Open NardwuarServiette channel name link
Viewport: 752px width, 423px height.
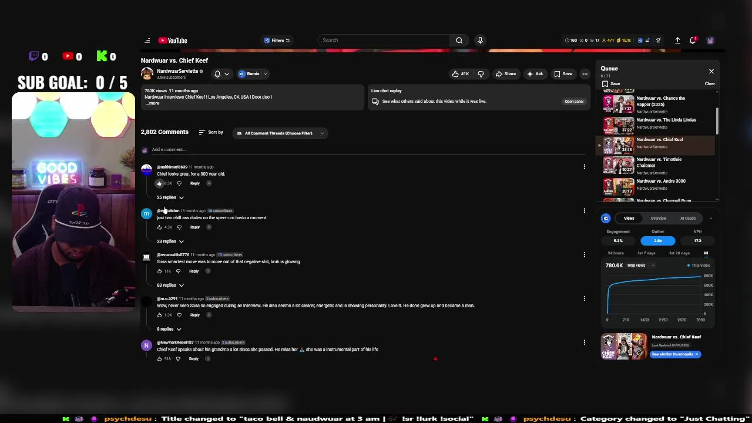pos(177,71)
